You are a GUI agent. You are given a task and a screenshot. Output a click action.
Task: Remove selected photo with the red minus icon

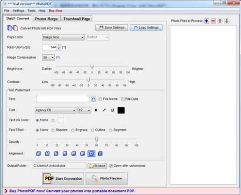[x=213, y=21]
